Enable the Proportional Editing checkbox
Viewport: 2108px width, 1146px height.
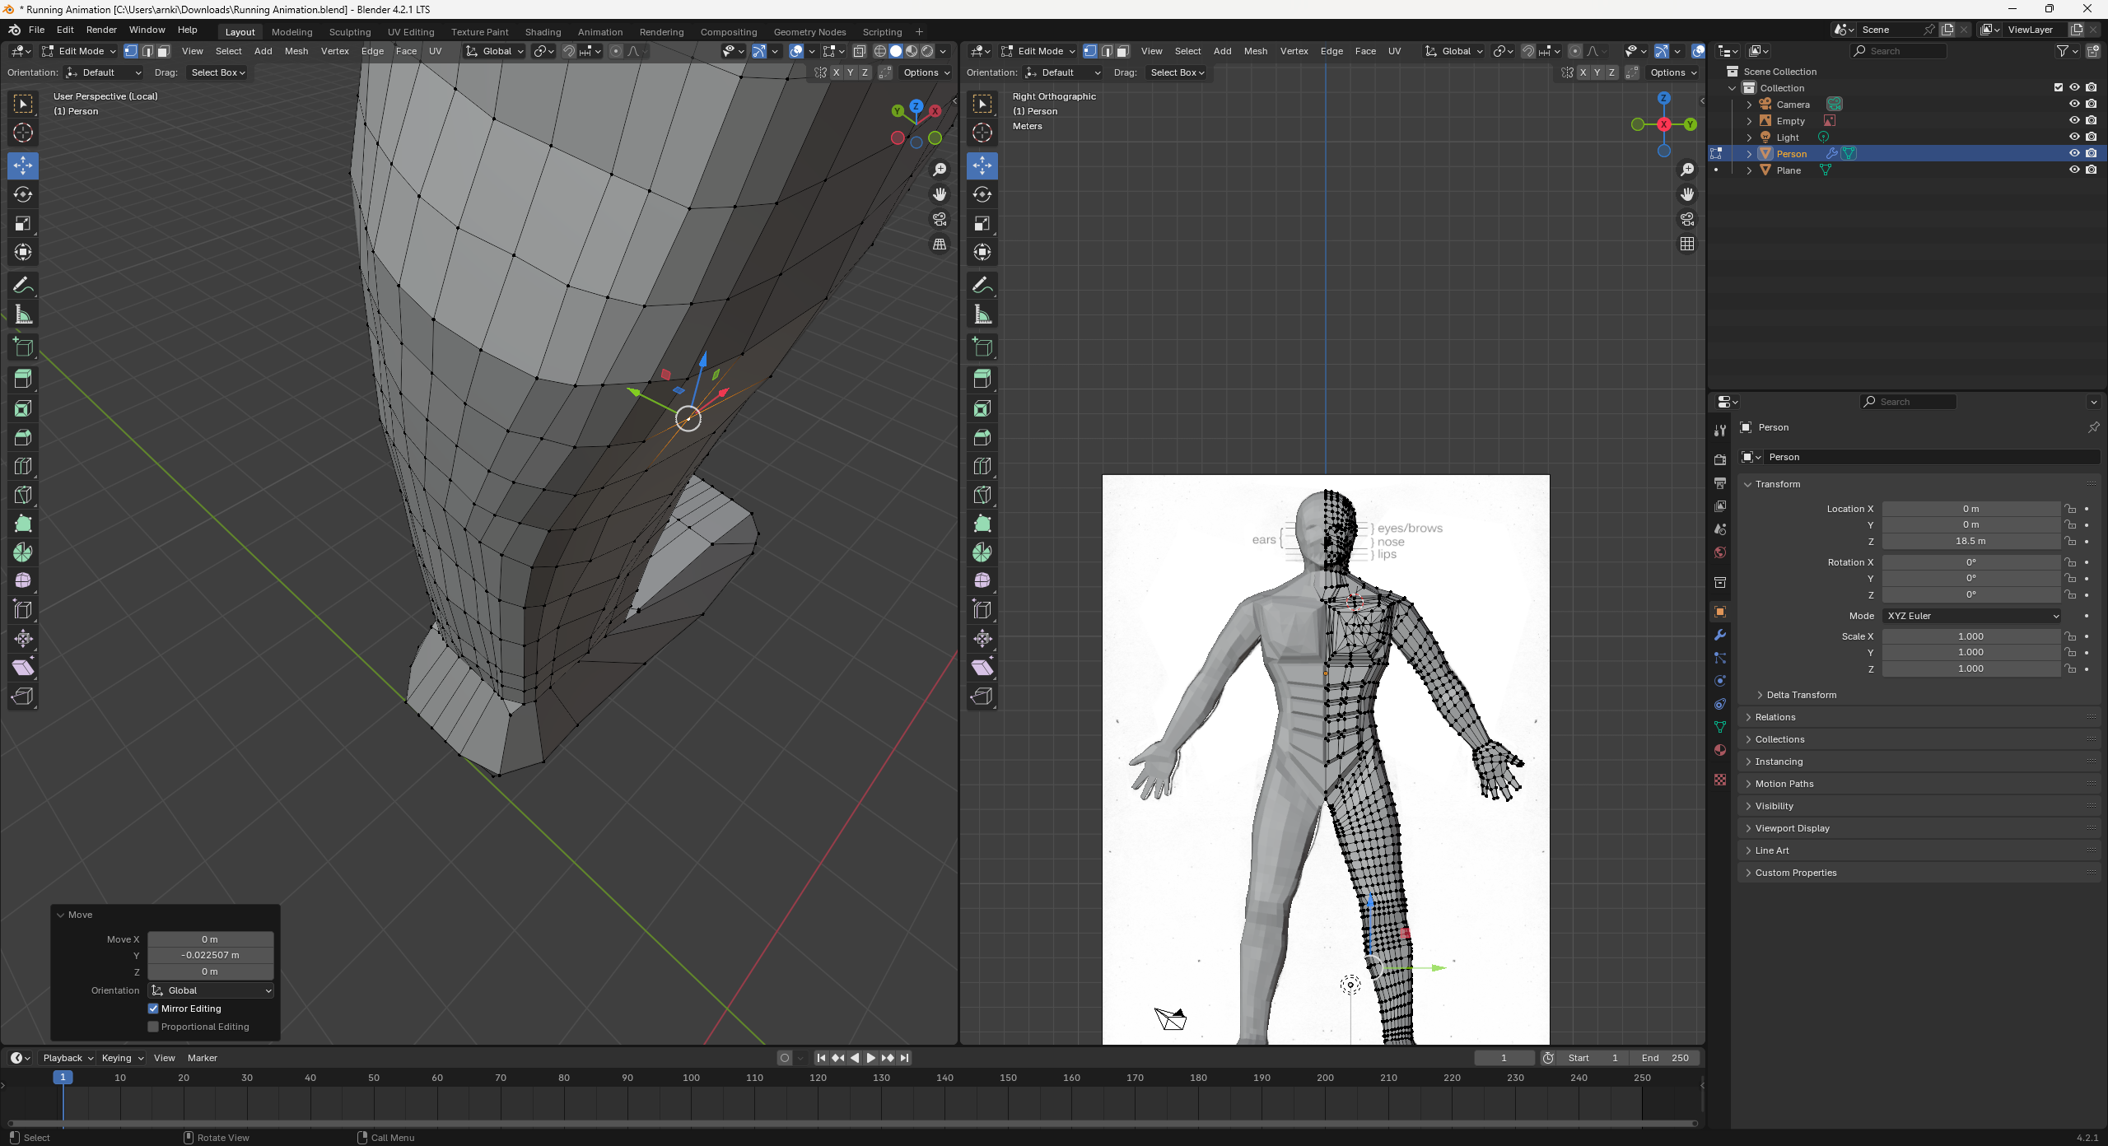tap(153, 1027)
